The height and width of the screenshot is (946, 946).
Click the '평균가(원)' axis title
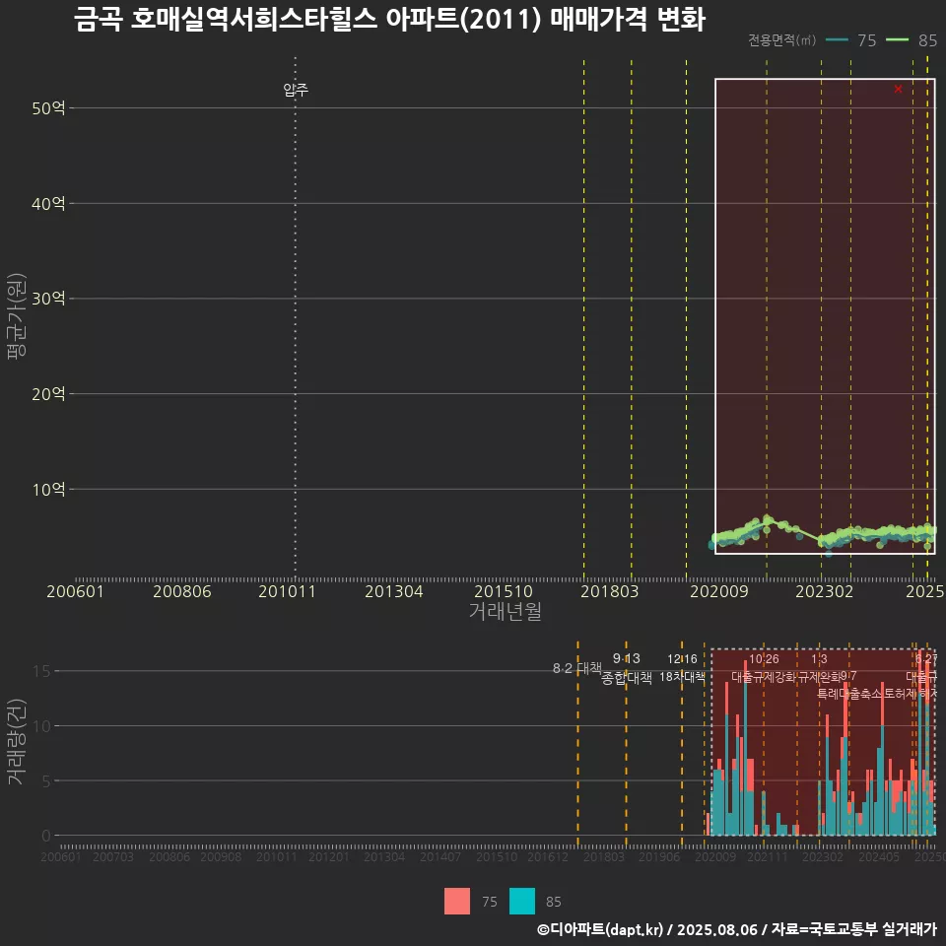17,316
